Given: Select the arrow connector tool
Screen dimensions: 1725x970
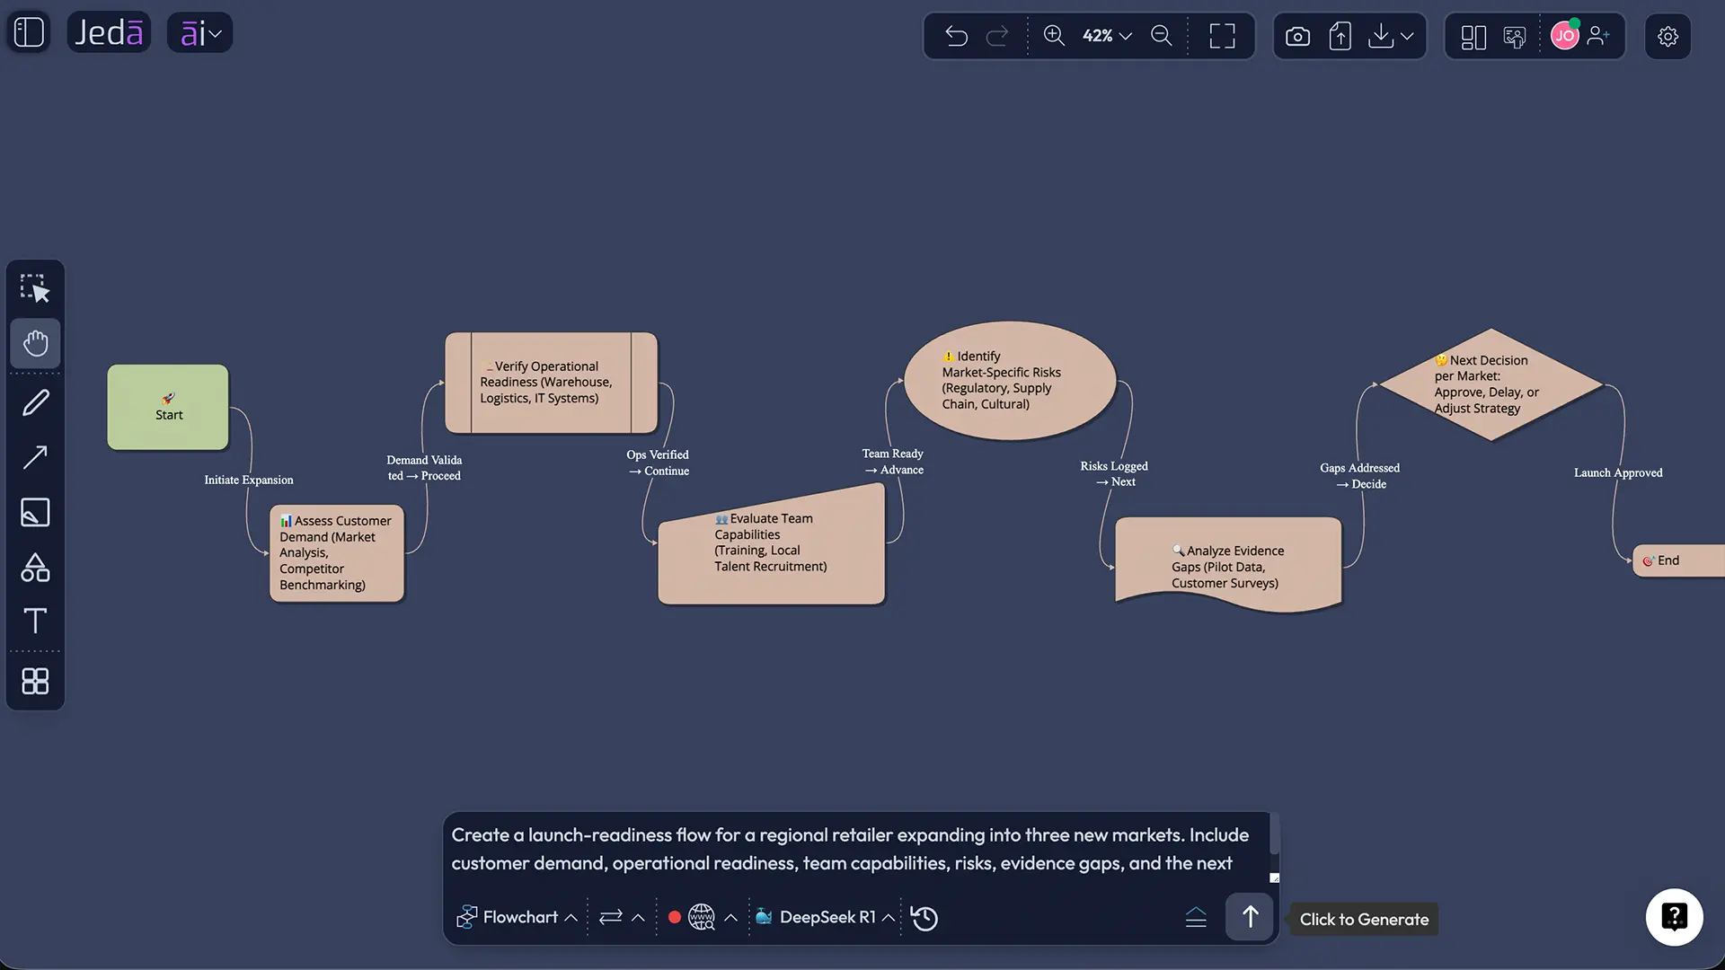Looking at the screenshot, I should (35, 457).
